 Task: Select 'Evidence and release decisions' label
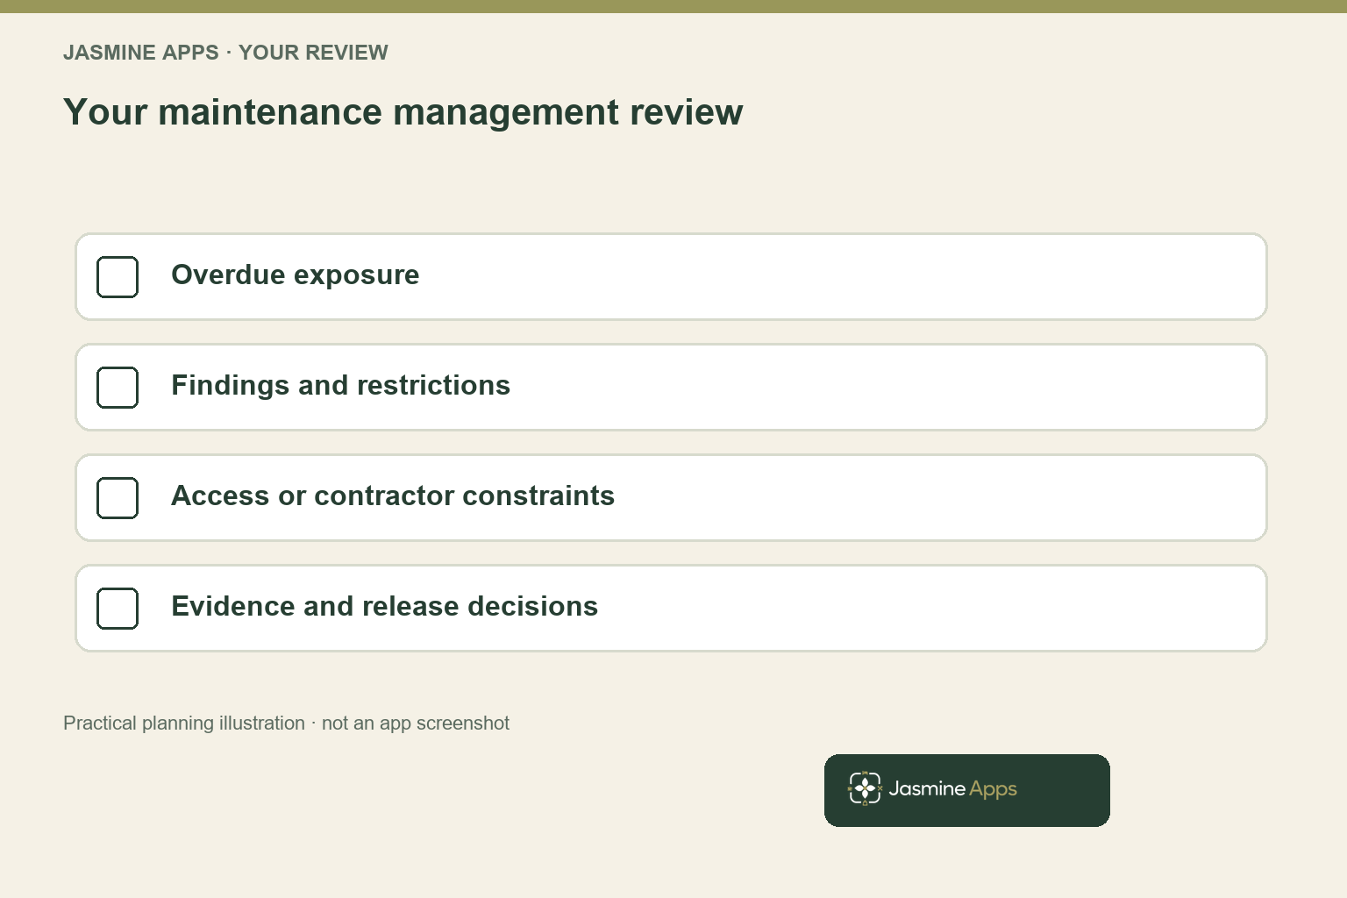[x=385, y=607]
